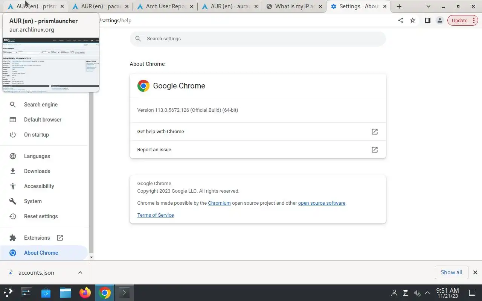The width and height of the screenshot is (482, 301).
Task: Click the Chrome taskbar icon
Action: coord(105,293)
